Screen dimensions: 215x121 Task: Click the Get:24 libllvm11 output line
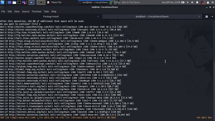tap(66, 61)
